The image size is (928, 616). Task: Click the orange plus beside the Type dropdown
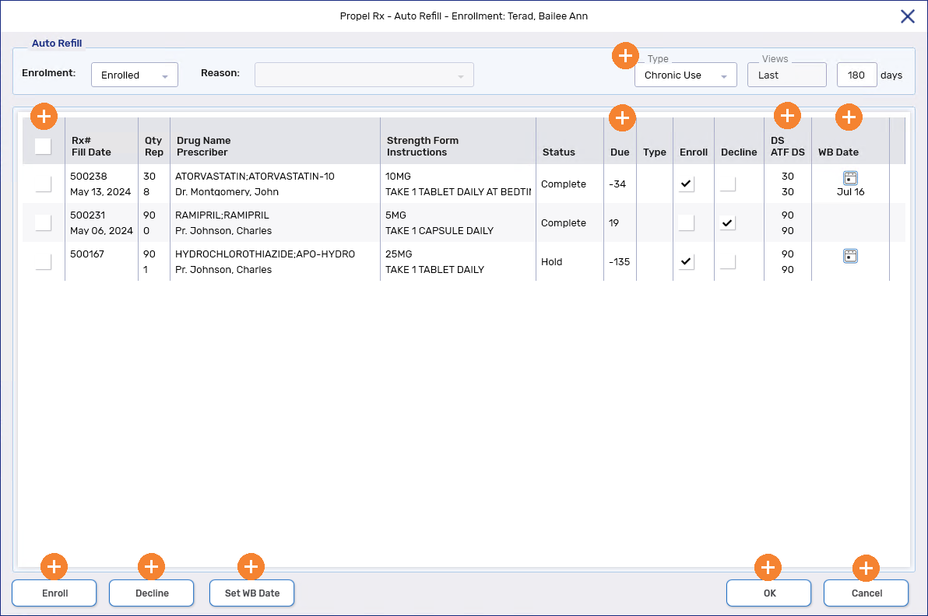(625, 55)
